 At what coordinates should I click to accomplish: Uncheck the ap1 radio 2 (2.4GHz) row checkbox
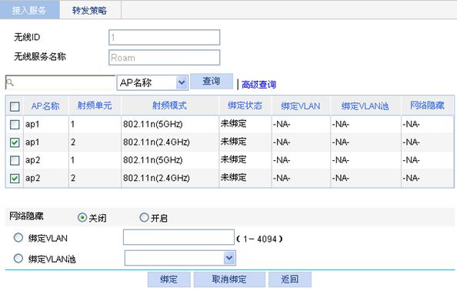[15, 142]
